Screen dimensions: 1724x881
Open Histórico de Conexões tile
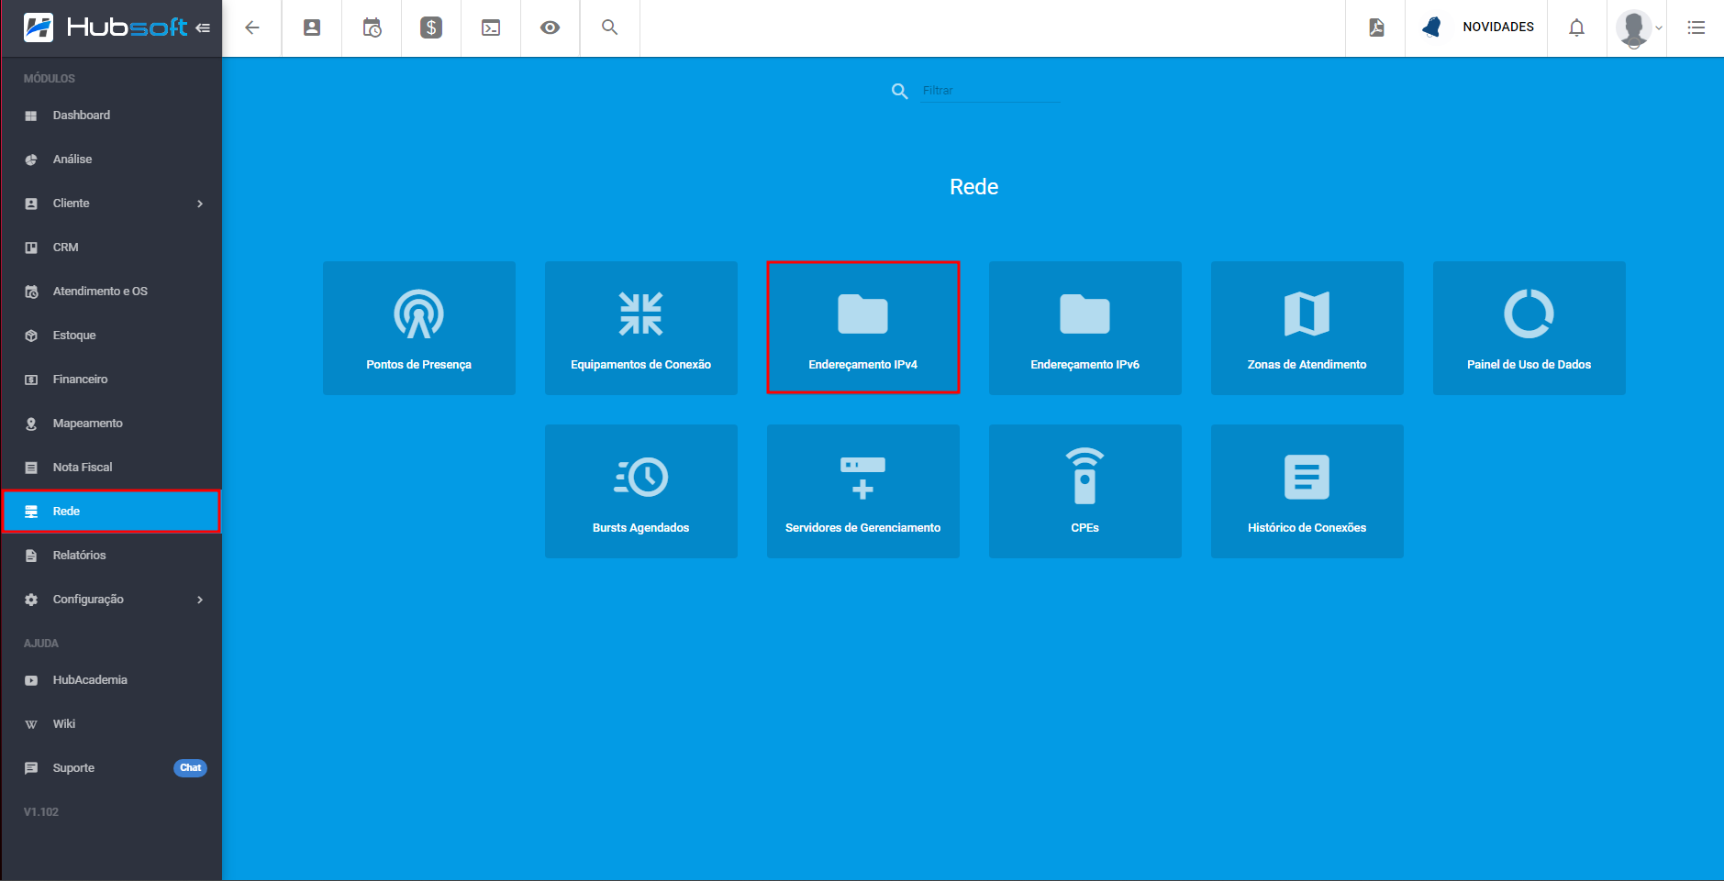pos(1307,491)
